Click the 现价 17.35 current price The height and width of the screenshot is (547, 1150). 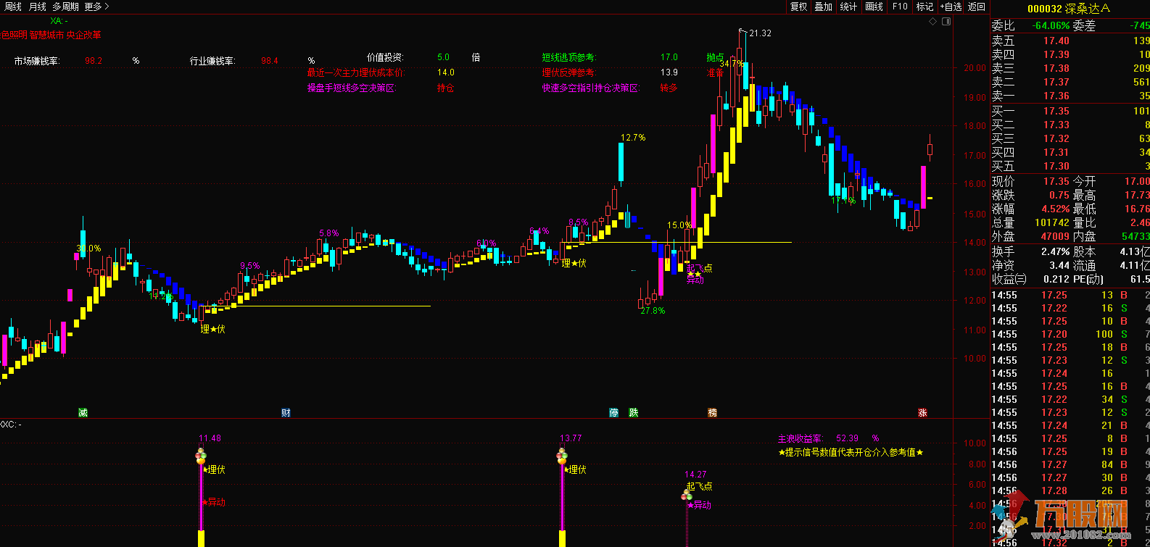1056,181
